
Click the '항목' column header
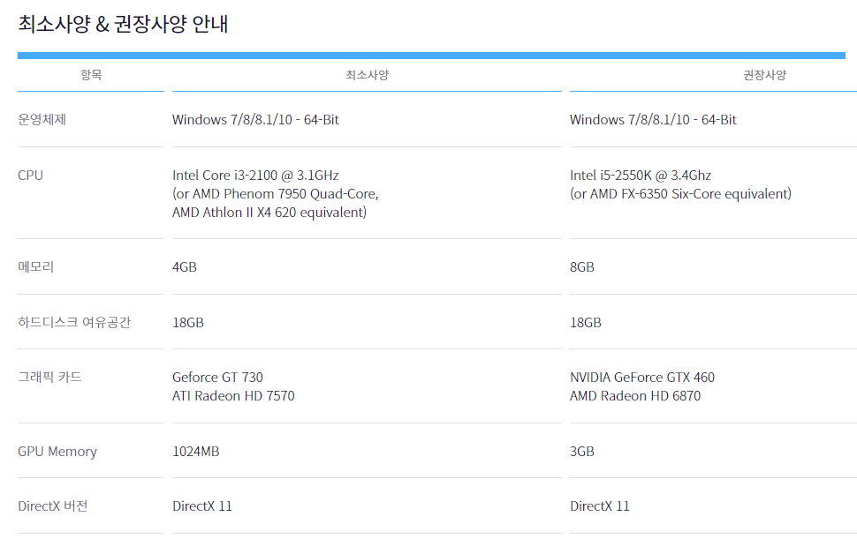pos(91,75)
